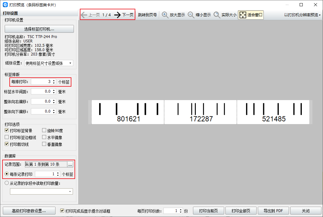Screen dimensions: 323x217
Task: Open the 以打印机分辨率预览 dropdown
Action: coord(302,15)
